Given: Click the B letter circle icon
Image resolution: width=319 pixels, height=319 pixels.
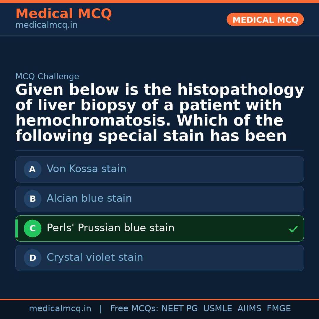Looking at the screenshot, I should [x=32, y=199].
